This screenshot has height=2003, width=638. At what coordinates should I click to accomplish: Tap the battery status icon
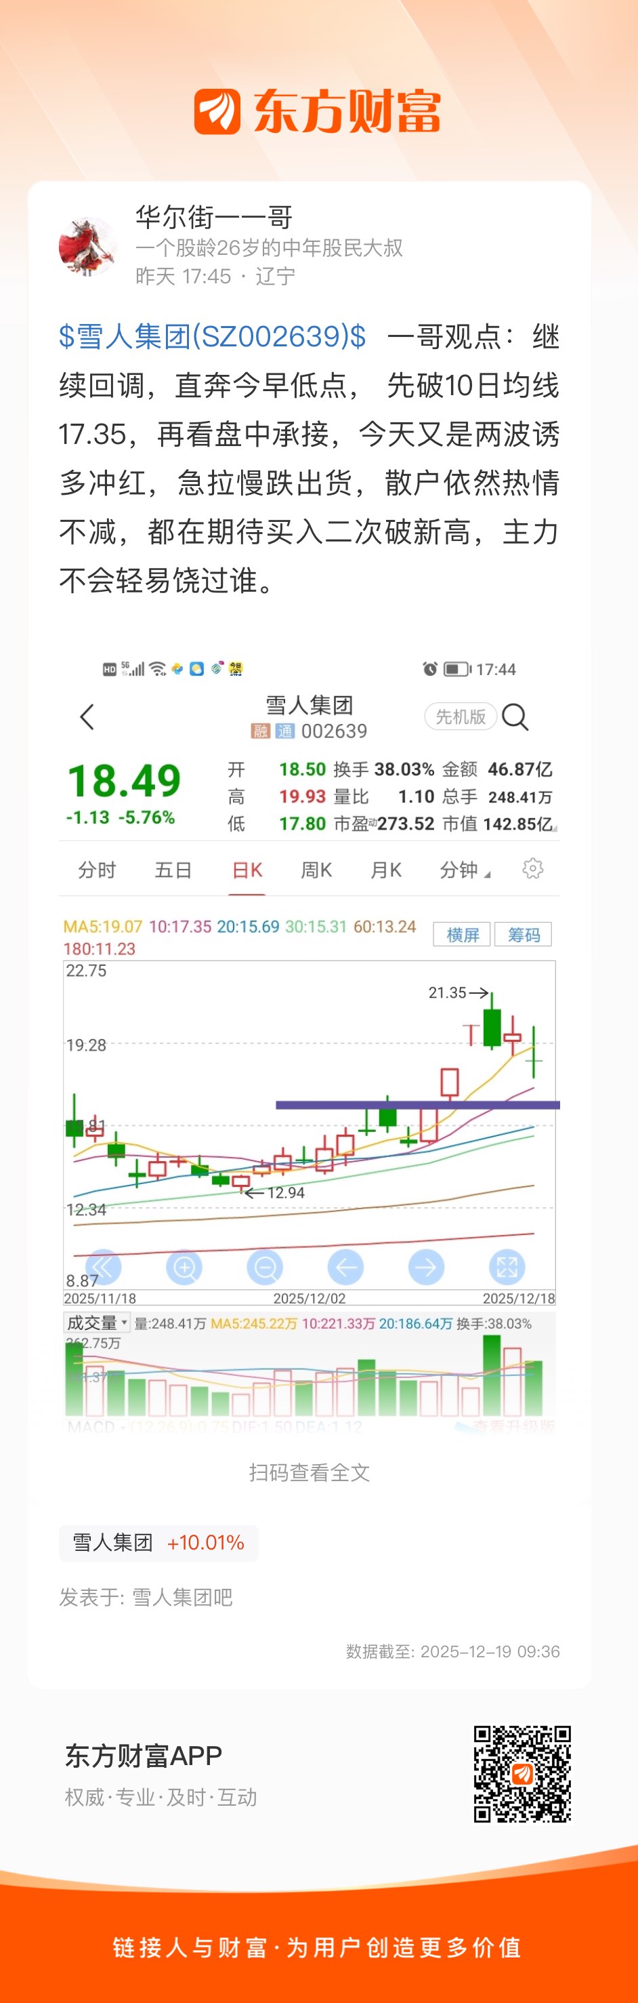tap(457, 669)
